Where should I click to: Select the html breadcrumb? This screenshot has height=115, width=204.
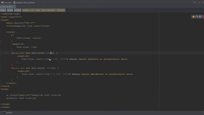pos(3,10)
